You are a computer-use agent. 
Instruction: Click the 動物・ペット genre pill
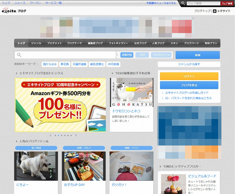[x=131, y=148]
